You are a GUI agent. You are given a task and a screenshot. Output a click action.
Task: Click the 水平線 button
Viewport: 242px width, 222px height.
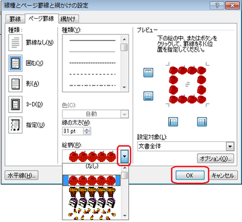pyautogui.click(x=21, y=175)
